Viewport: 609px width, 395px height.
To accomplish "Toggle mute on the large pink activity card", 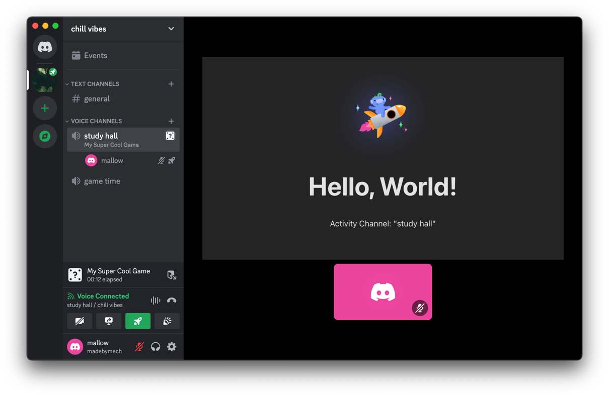I will (x=420, y=308).
